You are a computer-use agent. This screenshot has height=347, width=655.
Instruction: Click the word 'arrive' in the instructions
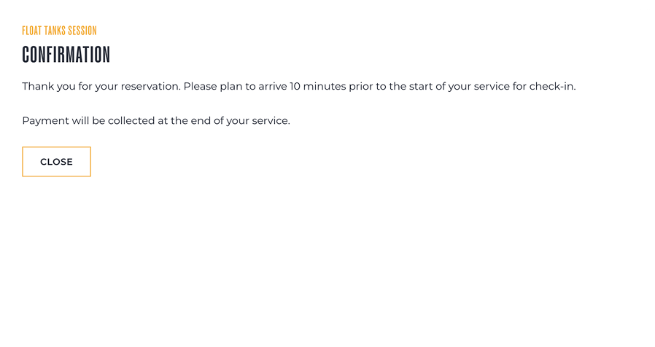click(x=273, y=87)
